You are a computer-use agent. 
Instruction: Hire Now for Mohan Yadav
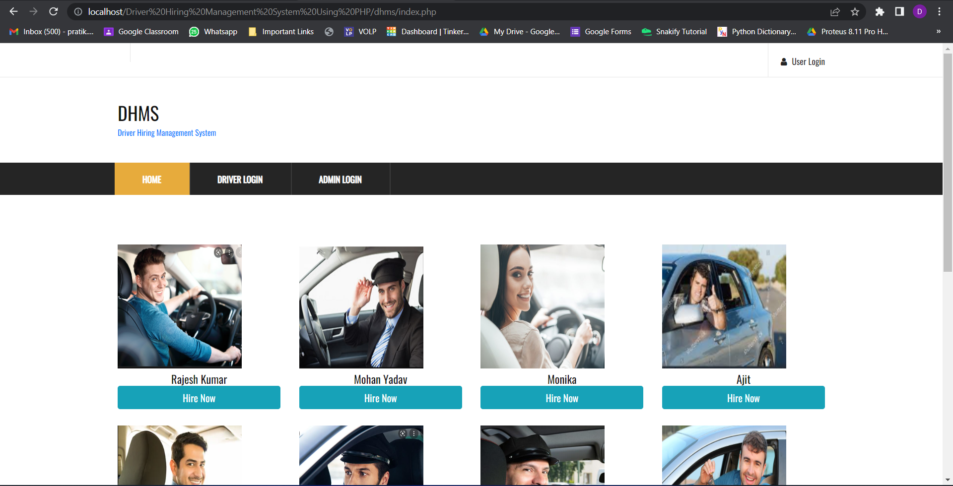coord(380,397)
